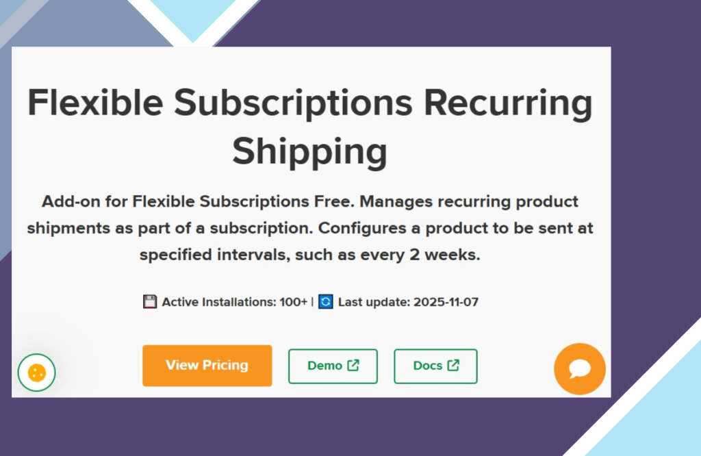Viewport: 701px width, 456px height.
Task: Open the Docs link
Action: pos(428,366)
